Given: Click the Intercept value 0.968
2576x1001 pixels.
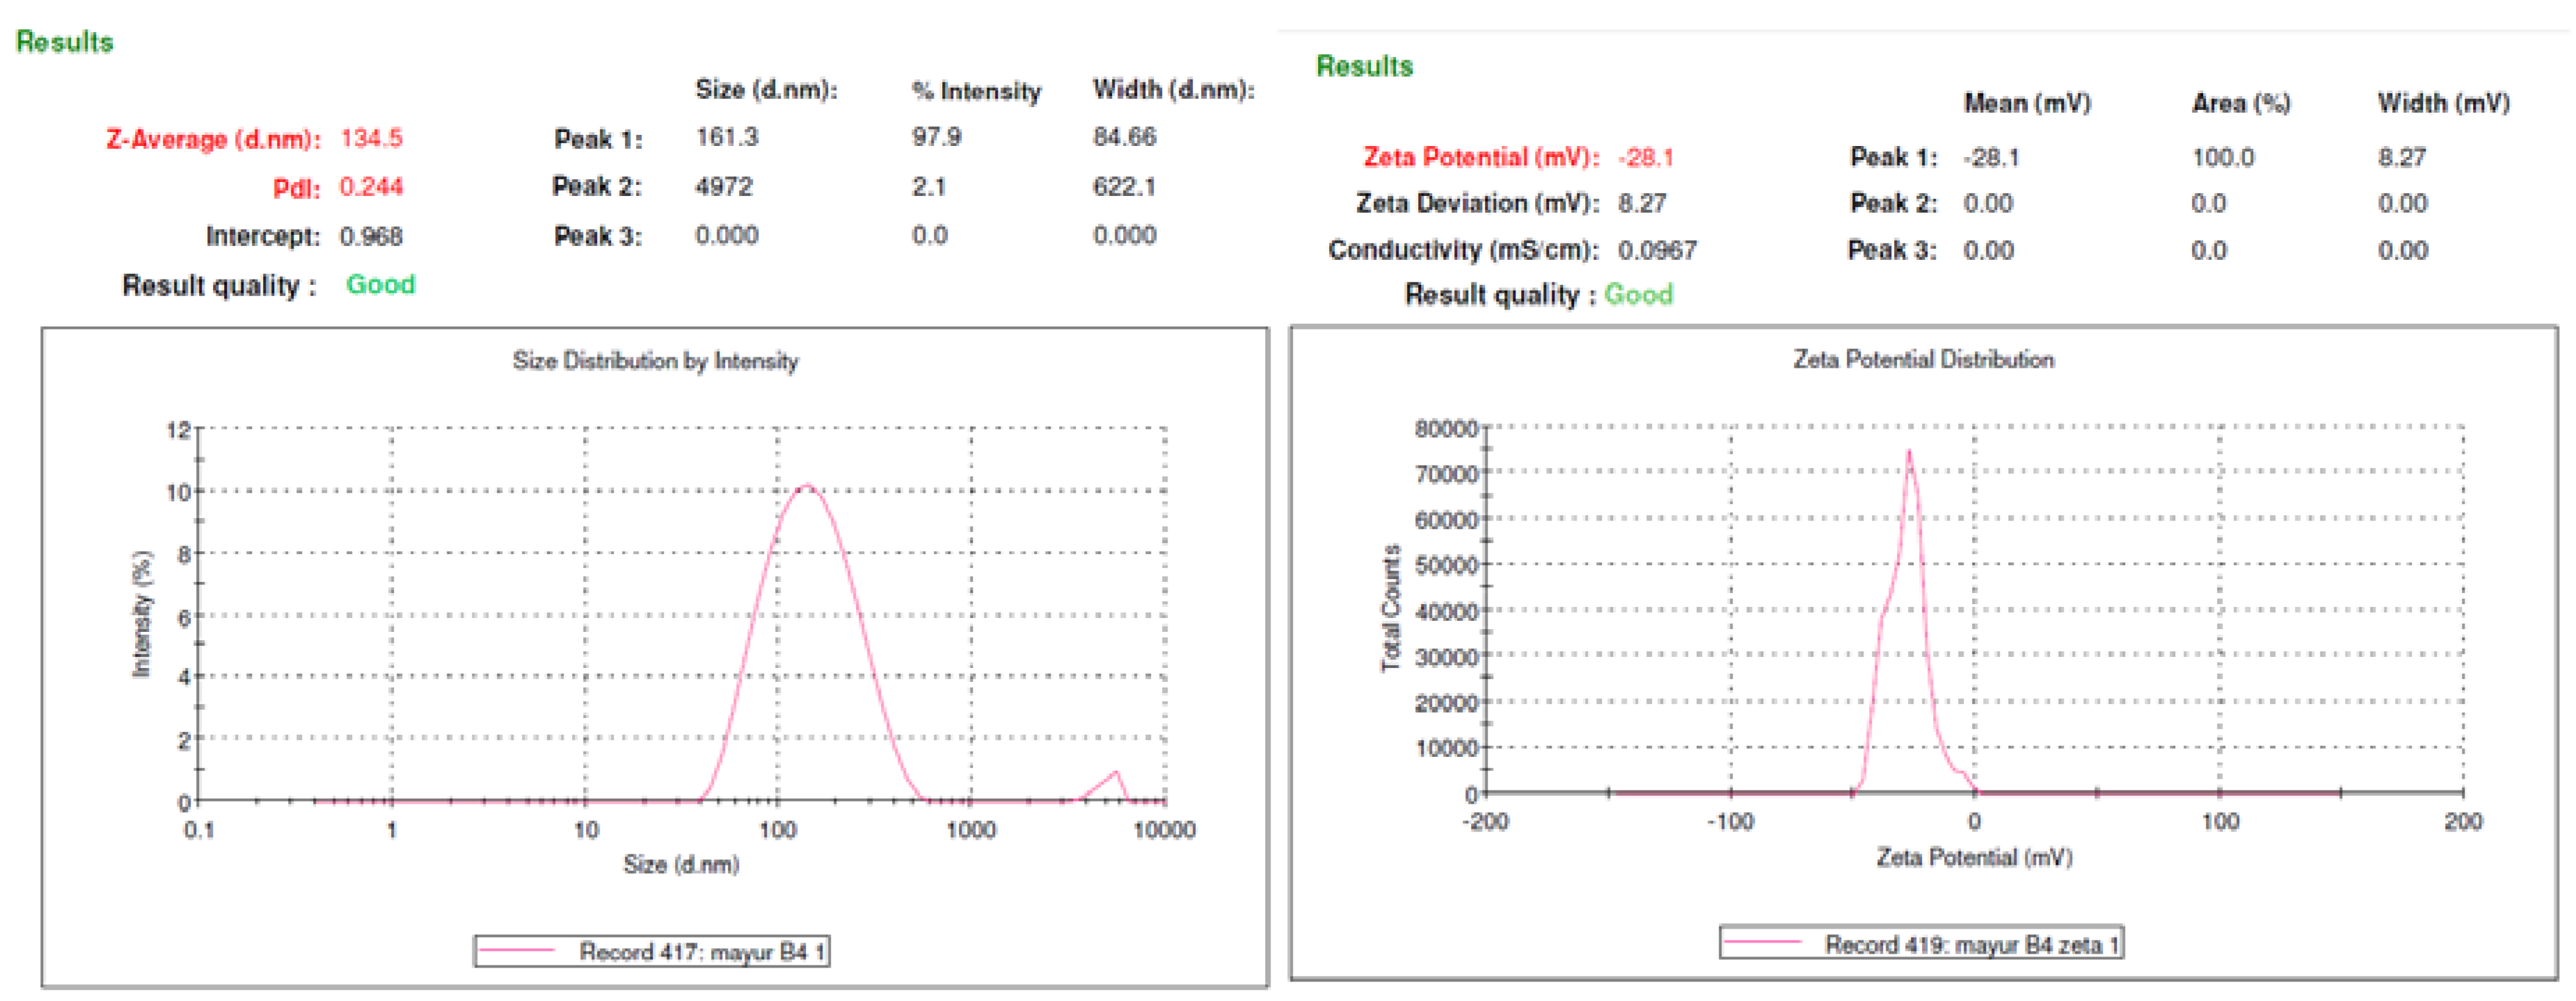Looking at the screenshot, I should coord(371,237).
